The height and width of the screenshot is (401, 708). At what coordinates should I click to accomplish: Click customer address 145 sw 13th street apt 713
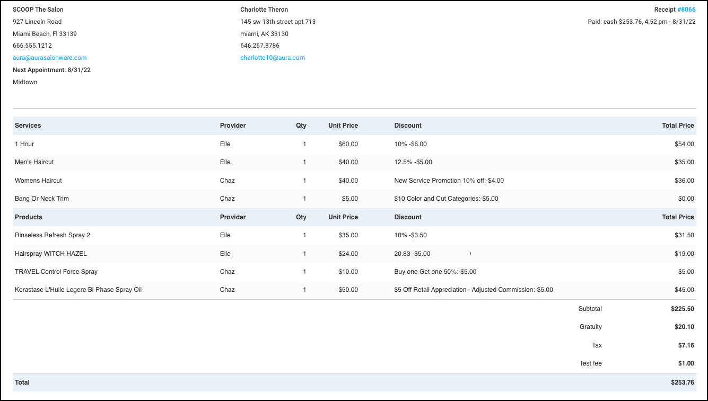tap(278, 22)
